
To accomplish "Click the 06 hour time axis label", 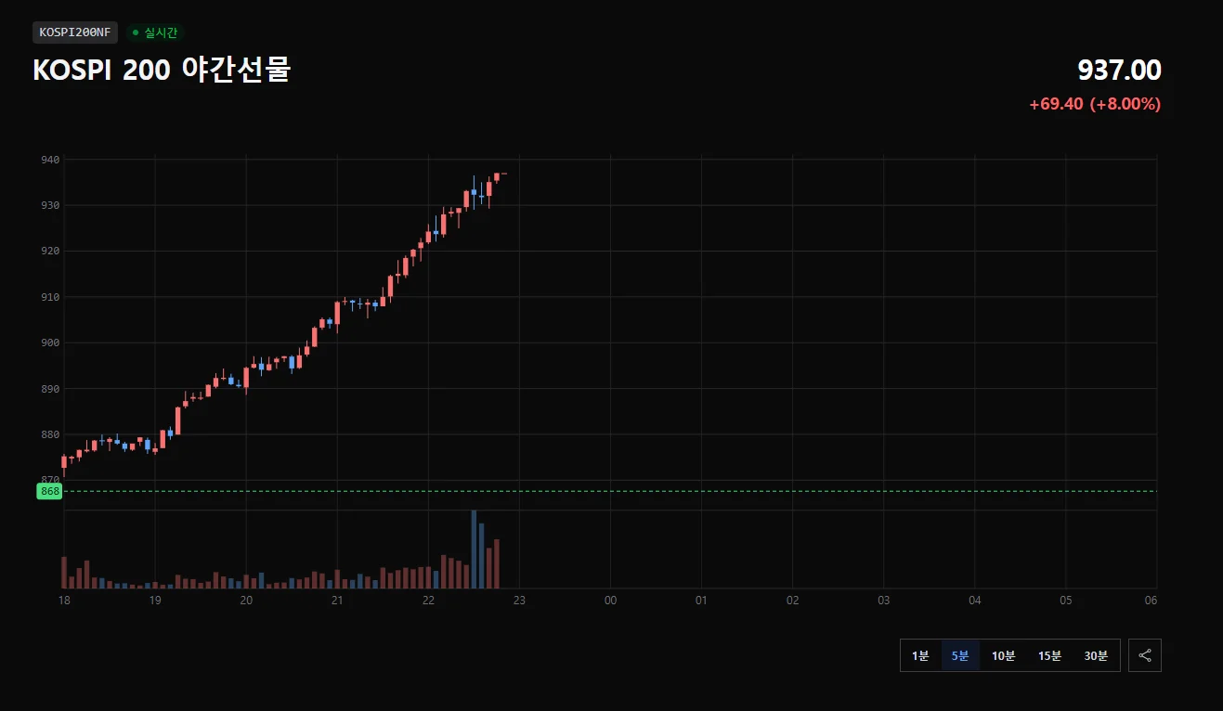I will (1151, 601).
